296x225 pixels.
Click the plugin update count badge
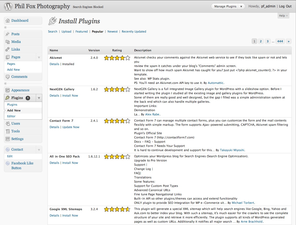[x=28, y=98]
